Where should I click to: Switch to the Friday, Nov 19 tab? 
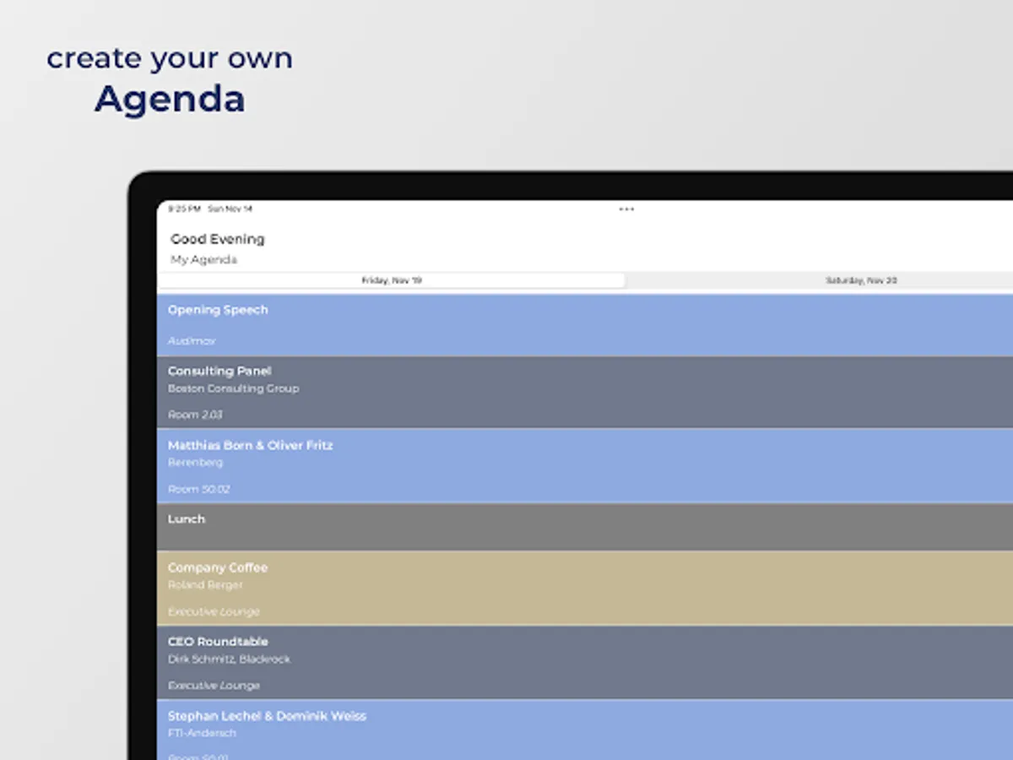tap(392, 280)
